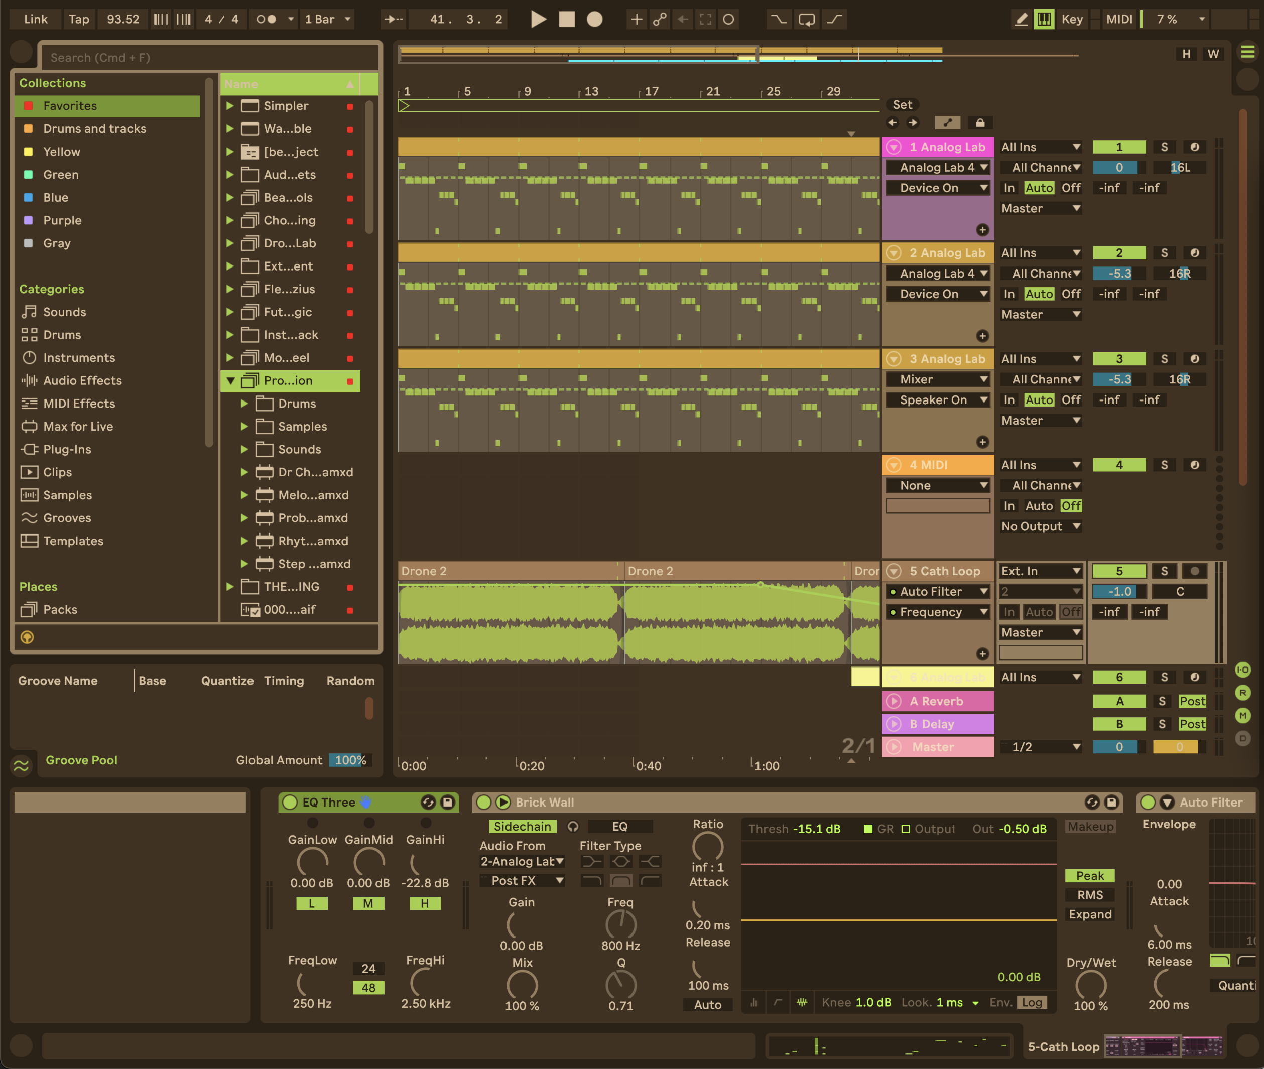The image size is (1264, 1069).
Task: Toggle the metronome icon
Action: click(266, 19)
